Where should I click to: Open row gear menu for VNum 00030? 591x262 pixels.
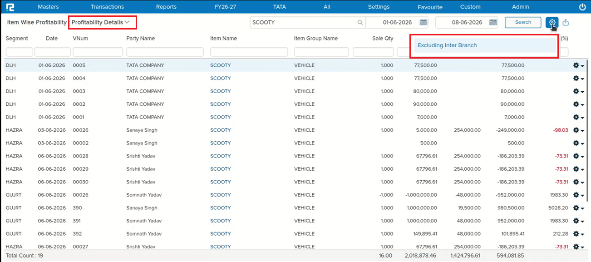pos(578,182)
